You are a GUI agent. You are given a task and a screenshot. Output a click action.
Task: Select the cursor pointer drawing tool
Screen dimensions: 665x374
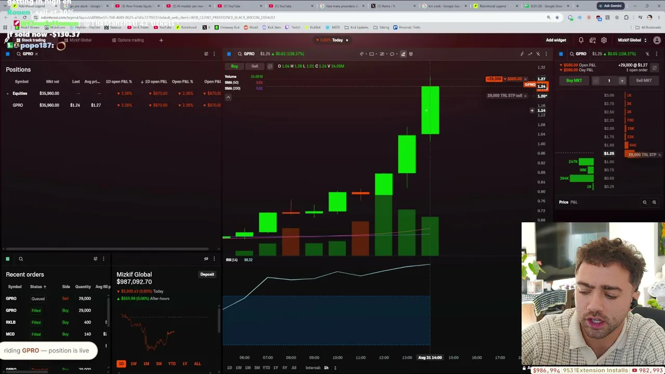click(362, 54)
